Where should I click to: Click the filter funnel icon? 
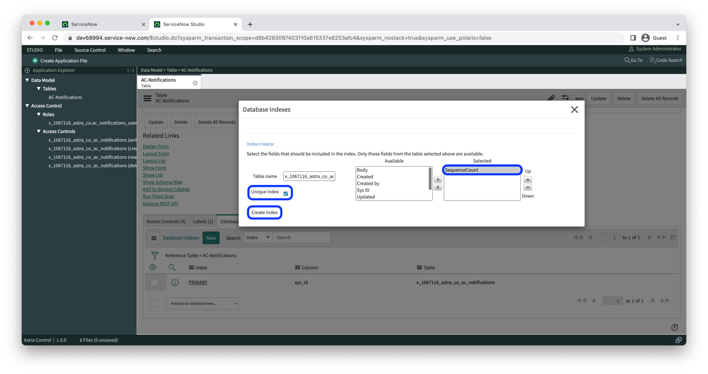[x=155, y=255]
